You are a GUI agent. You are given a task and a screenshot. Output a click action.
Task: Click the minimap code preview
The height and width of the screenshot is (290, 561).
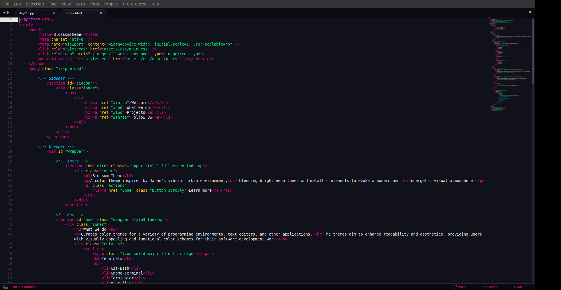509,65
